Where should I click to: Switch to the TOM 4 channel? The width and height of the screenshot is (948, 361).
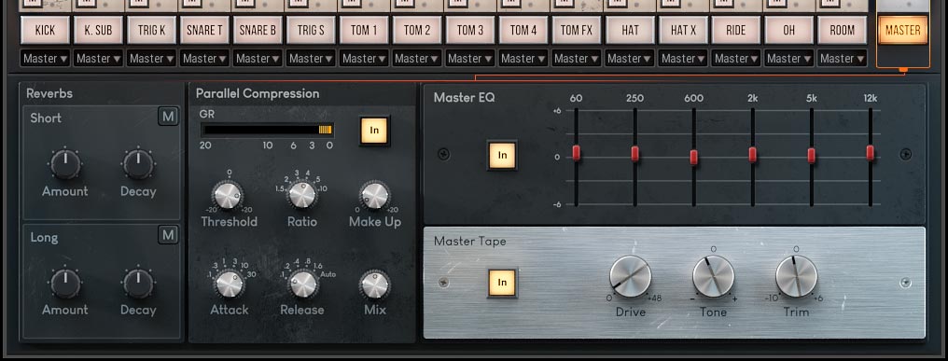pos(523,30)
